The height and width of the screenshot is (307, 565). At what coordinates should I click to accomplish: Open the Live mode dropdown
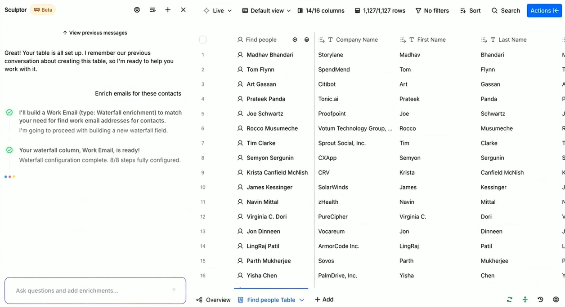tap(218, 10)
